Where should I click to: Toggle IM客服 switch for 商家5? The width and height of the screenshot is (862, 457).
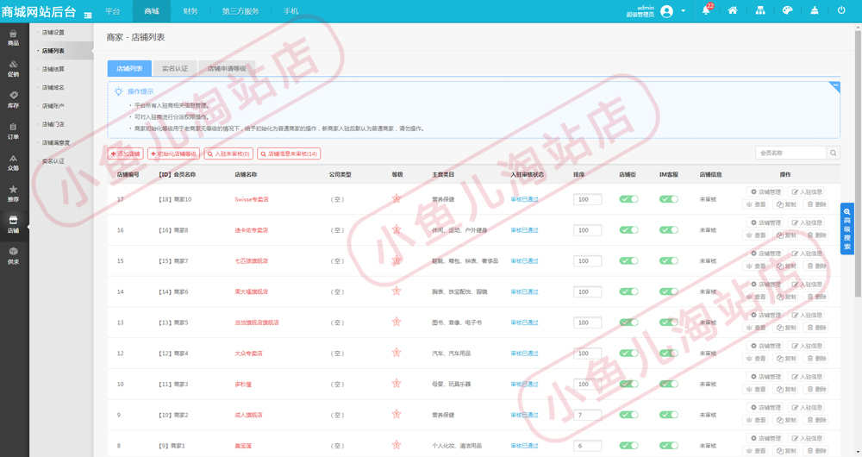(x=669, y=322)
